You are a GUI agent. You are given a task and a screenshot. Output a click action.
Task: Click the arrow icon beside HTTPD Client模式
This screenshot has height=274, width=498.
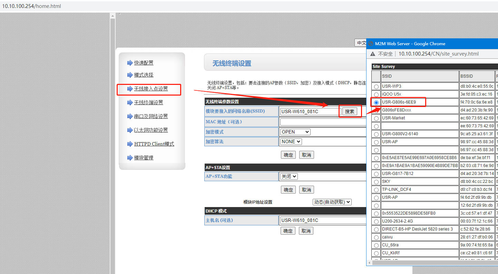tap(130, 144)
